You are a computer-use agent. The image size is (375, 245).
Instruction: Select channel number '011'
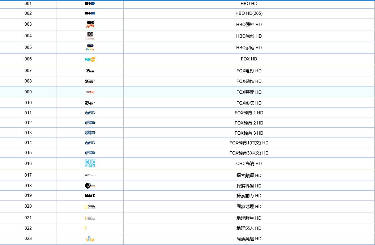[28, 113]
